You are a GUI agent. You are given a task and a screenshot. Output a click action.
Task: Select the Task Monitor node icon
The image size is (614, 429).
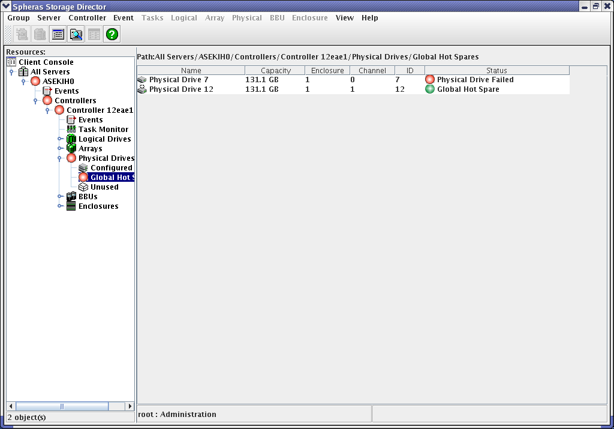[71, 130]
